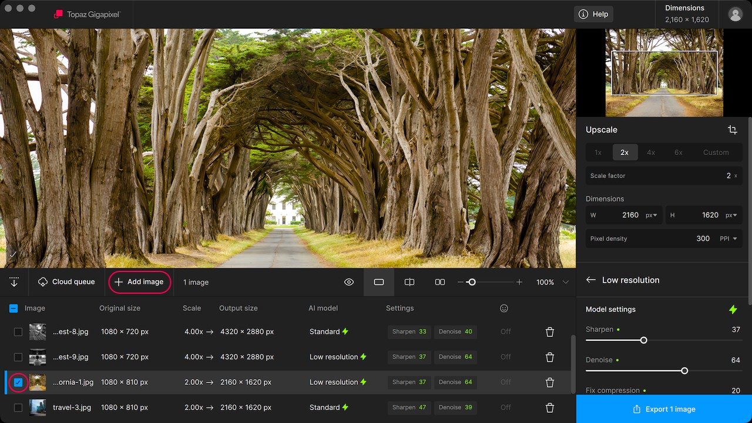Screen dimensions: 752x423
Task: Click the Fix compression value 20
Action: [x=736, y=391]
